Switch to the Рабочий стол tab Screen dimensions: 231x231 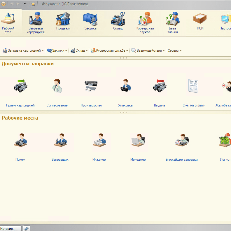pyautogui.click(x=8, y=22)
